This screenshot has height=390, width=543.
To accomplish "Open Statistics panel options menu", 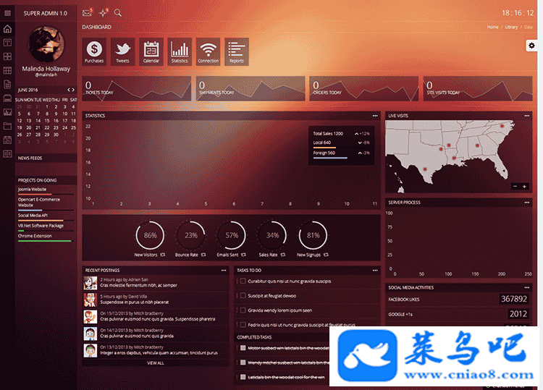I will 375,116.
